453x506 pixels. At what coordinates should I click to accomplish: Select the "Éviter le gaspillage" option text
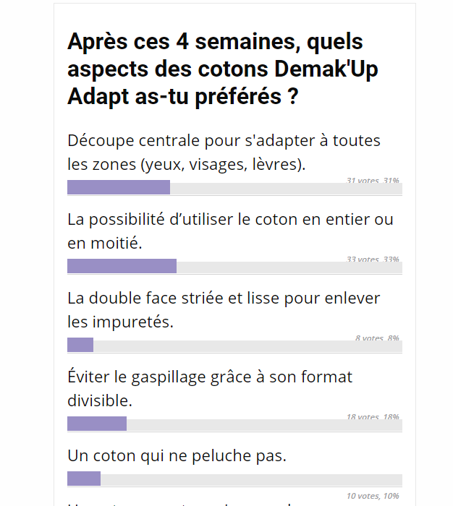coord(210,388)
